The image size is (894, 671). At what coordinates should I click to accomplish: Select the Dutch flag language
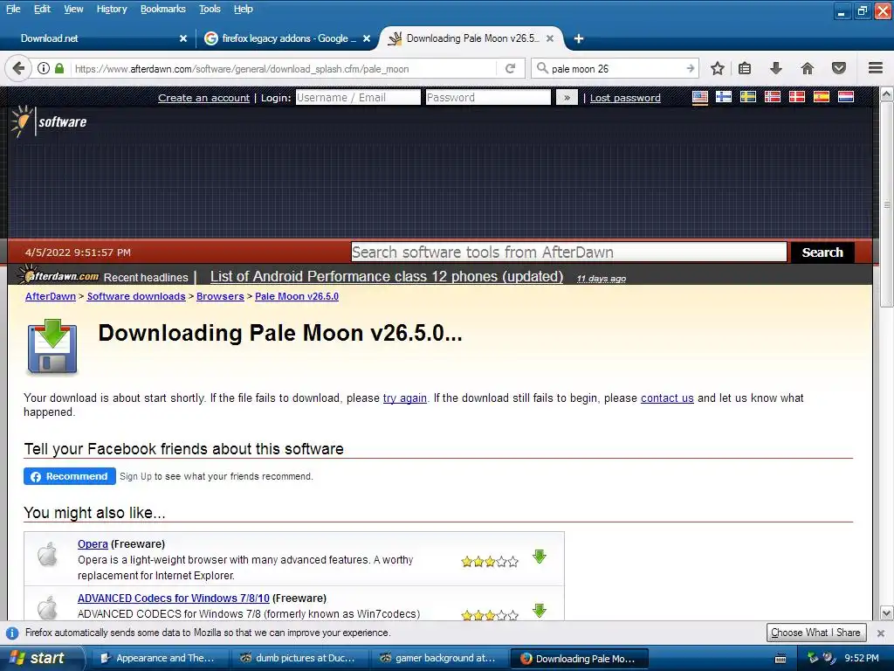[x=846, y=97]
